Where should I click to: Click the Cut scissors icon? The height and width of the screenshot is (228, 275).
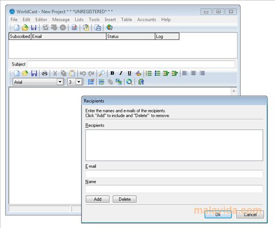[x=55, y=73]
